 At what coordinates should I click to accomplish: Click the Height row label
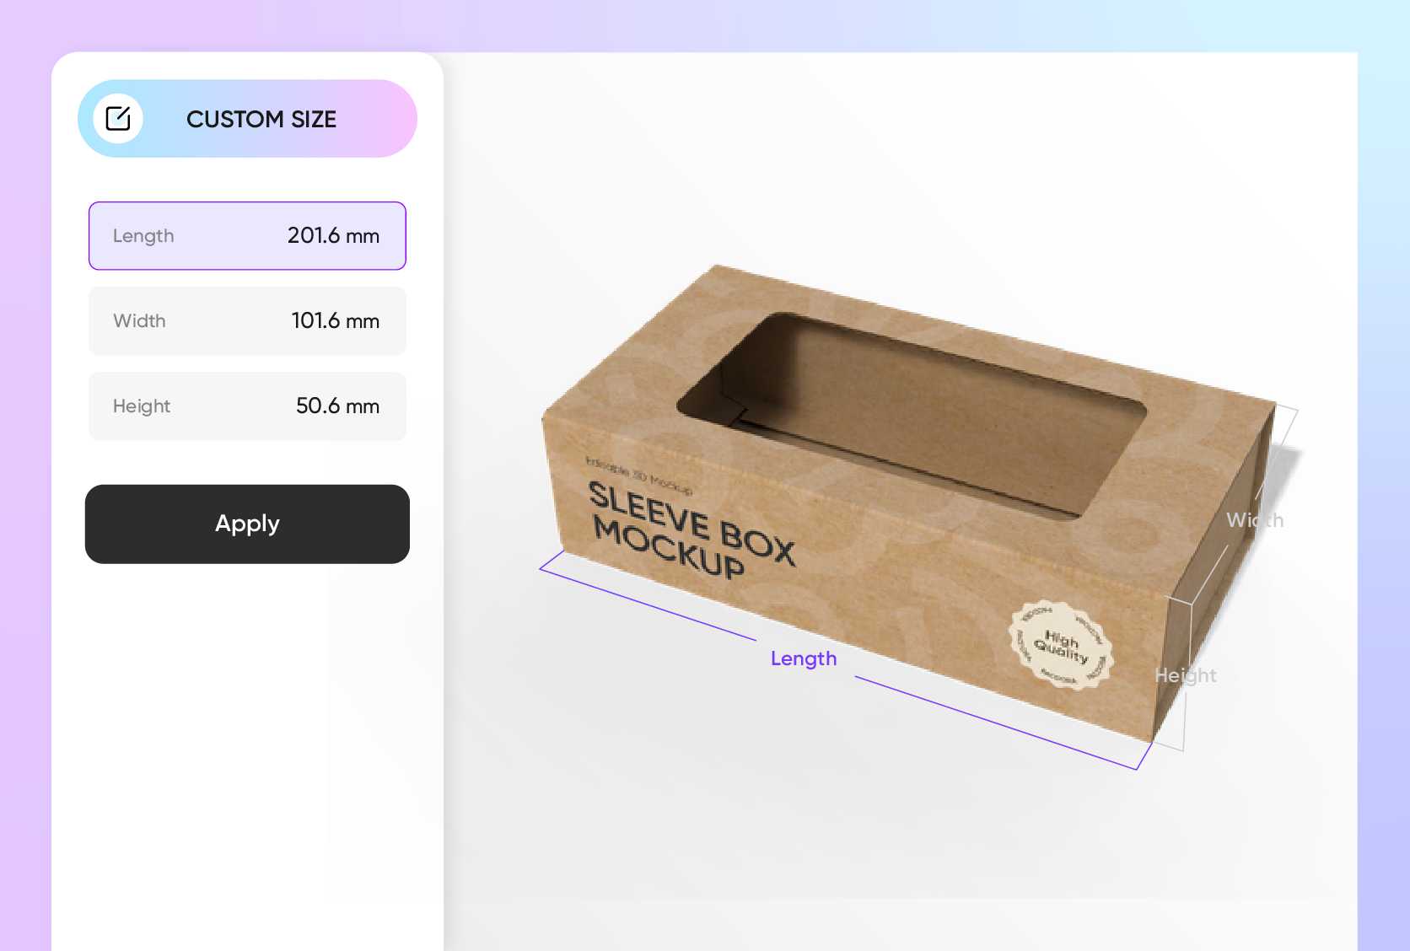coord(141,406)
